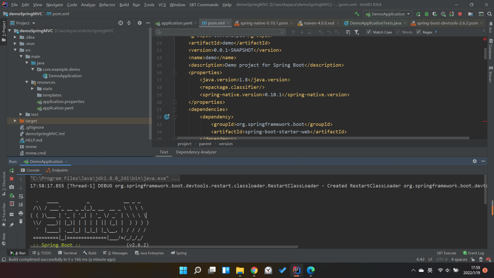The width and height of the screenshot is (494, 278).
Task: Click the soft-wrap icon in console toolbar
Action: 21,196
